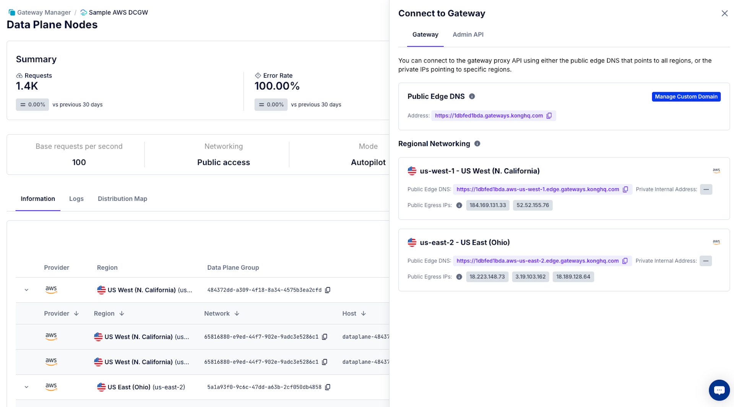Open the 1dbfed1bda gateways konghq link
Viewport: 734px width, 407px height.
click(489, 116)
